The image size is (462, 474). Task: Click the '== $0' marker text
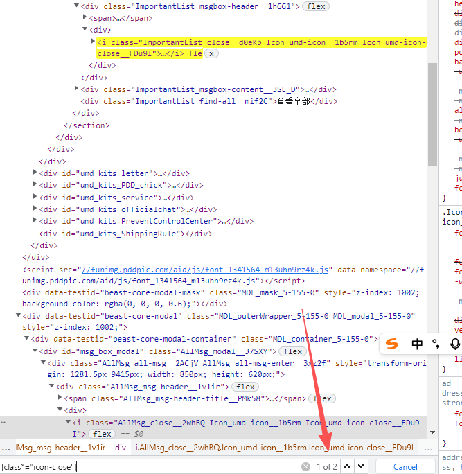(x=132, y=434)
